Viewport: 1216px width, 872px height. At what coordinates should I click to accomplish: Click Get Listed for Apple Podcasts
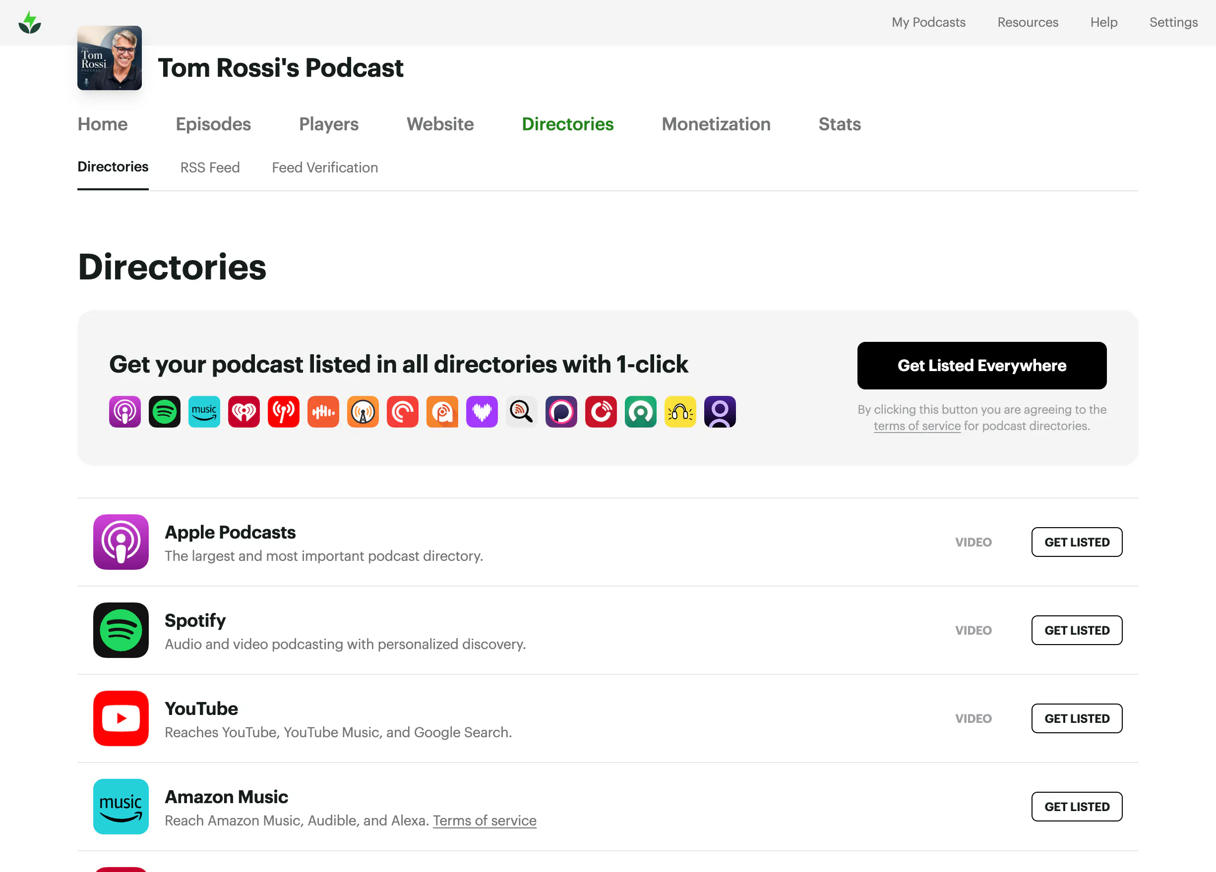[1077, 542]
